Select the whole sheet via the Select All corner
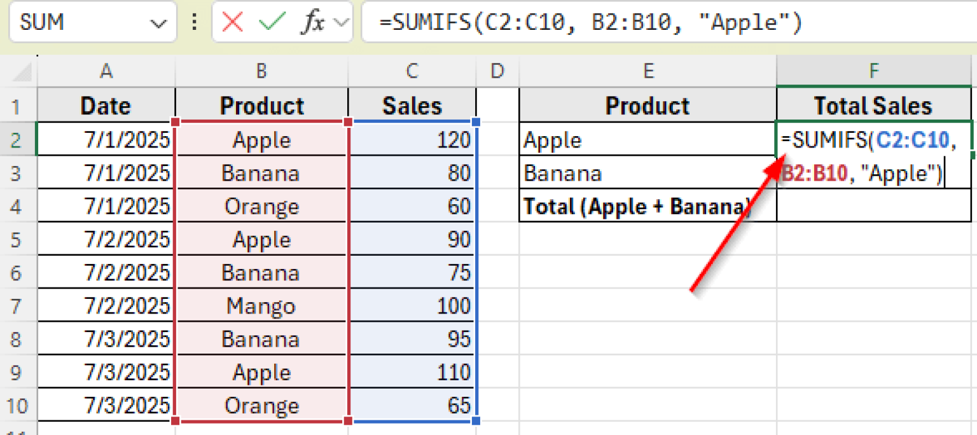Screen dimensions: 977x435 pyautogui.click(x=20, y=71)
